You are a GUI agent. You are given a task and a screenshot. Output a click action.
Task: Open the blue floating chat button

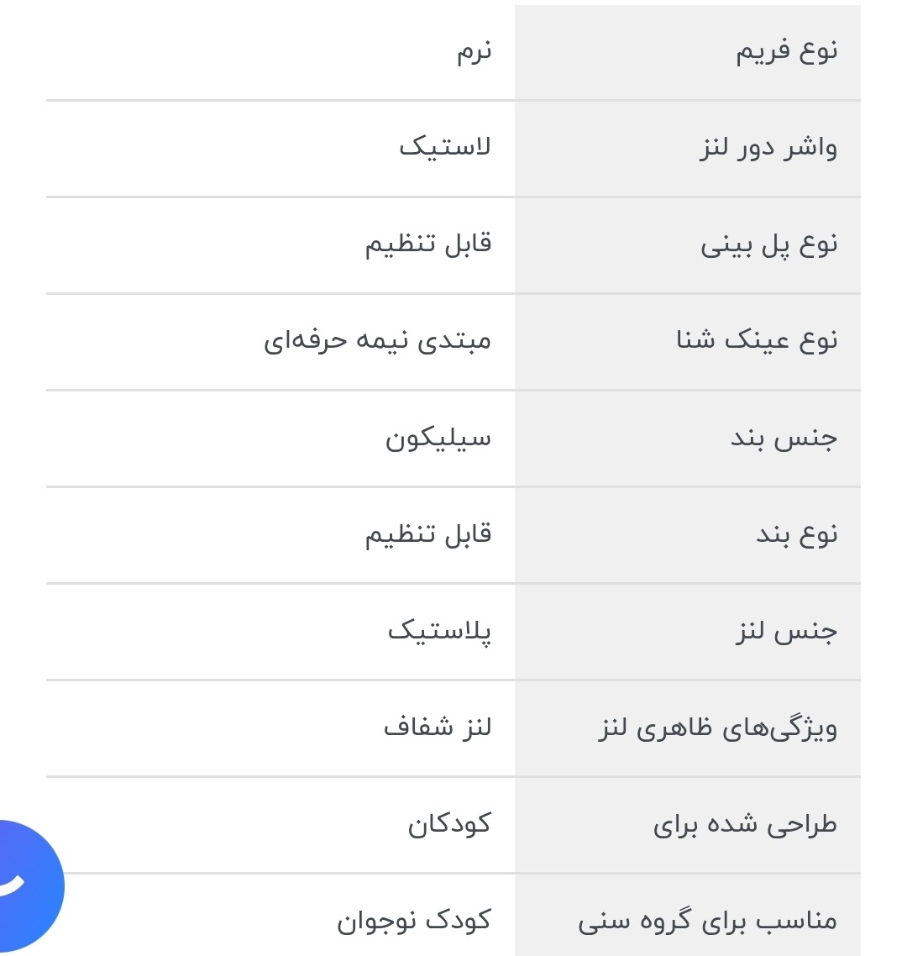point(25,886)
